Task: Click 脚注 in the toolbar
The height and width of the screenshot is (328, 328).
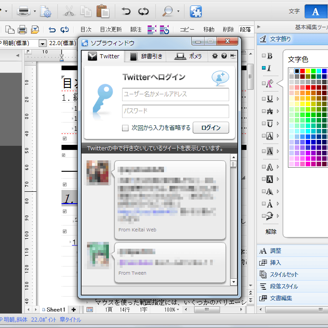Action: coord(136,30)
